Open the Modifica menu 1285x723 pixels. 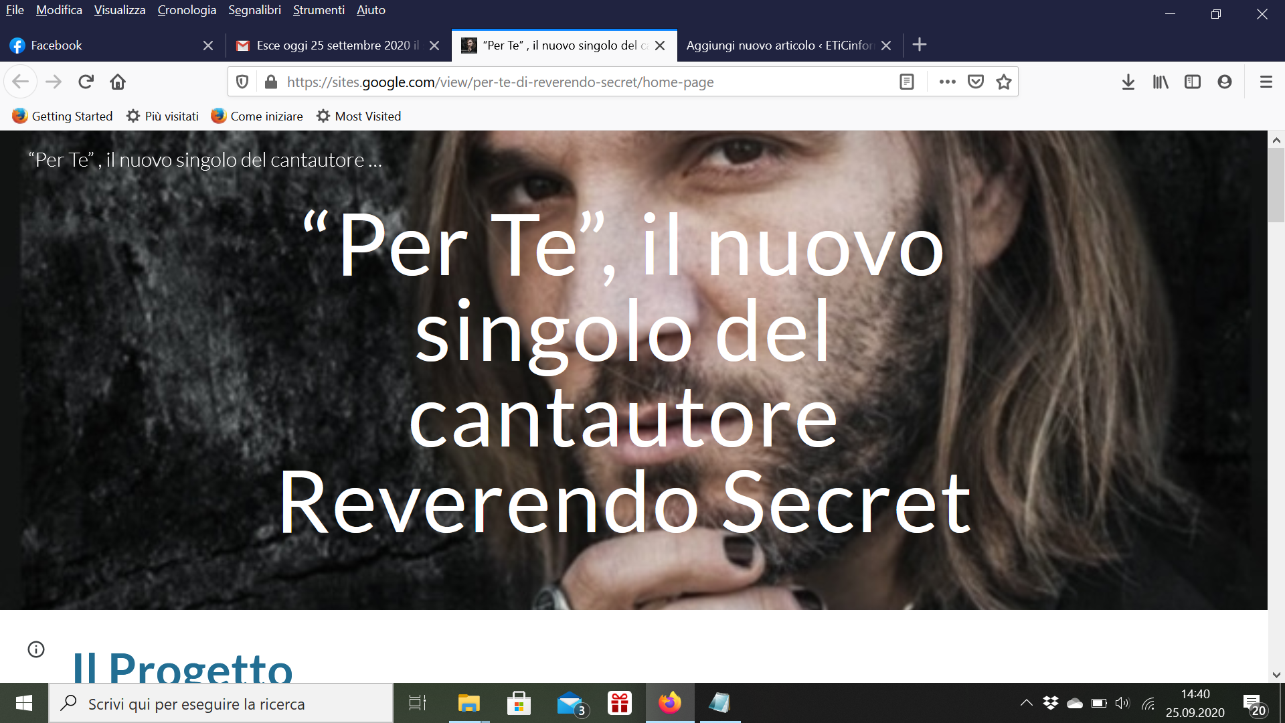click(x=59, y=10)
